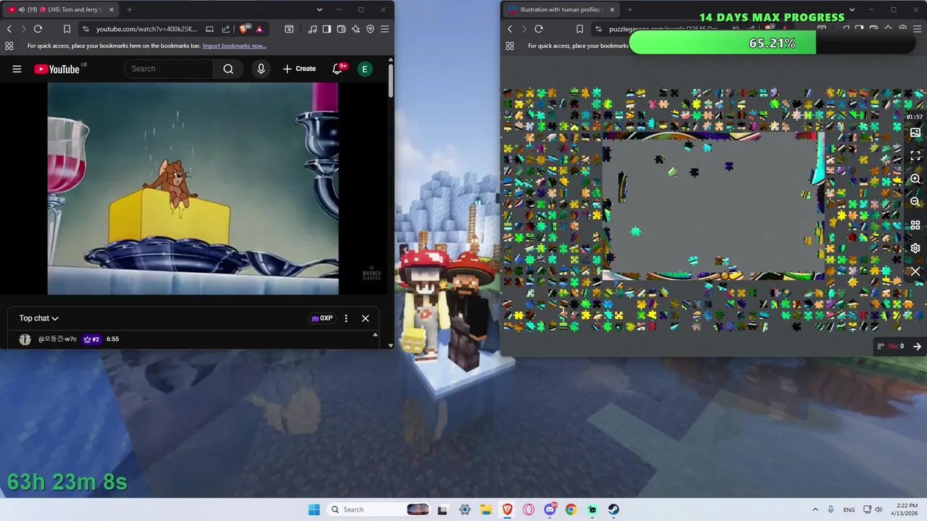Click Import bookmarks now link

click(234, 46)
